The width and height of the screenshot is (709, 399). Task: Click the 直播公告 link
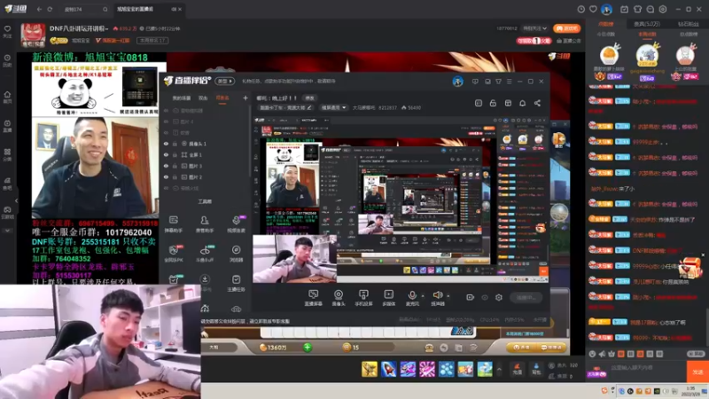pos(569,41)
